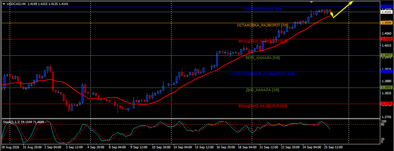This screenshot has width=394, height=151.
Task: Open the dropdown triangle beside USDCAD,H4
Action: click(4, 4)
